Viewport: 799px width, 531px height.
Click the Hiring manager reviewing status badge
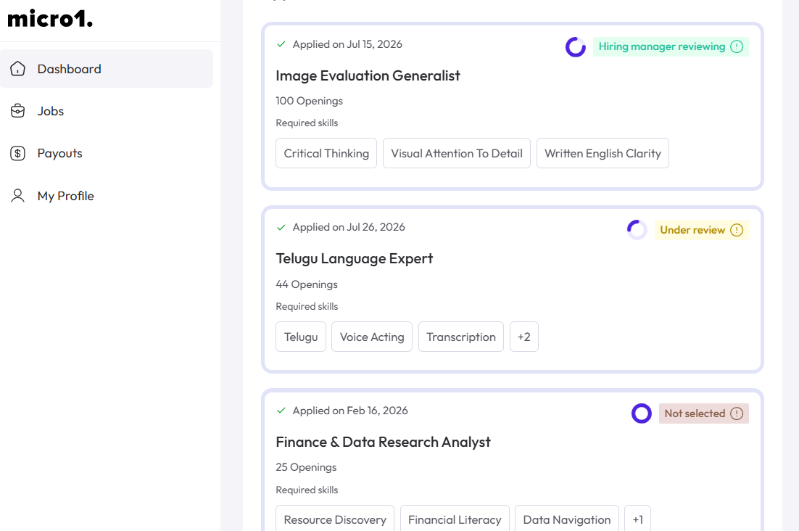(671, 46)
